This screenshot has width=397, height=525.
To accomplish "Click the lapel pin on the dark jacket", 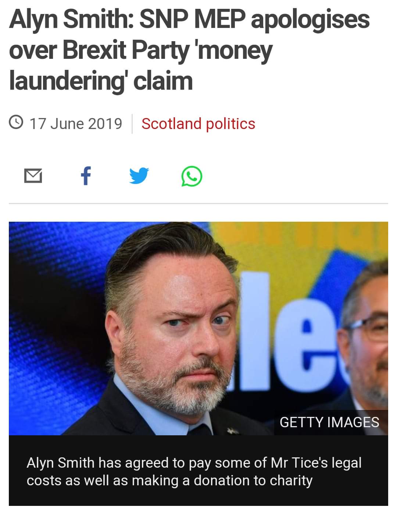I will click(233, 429).
